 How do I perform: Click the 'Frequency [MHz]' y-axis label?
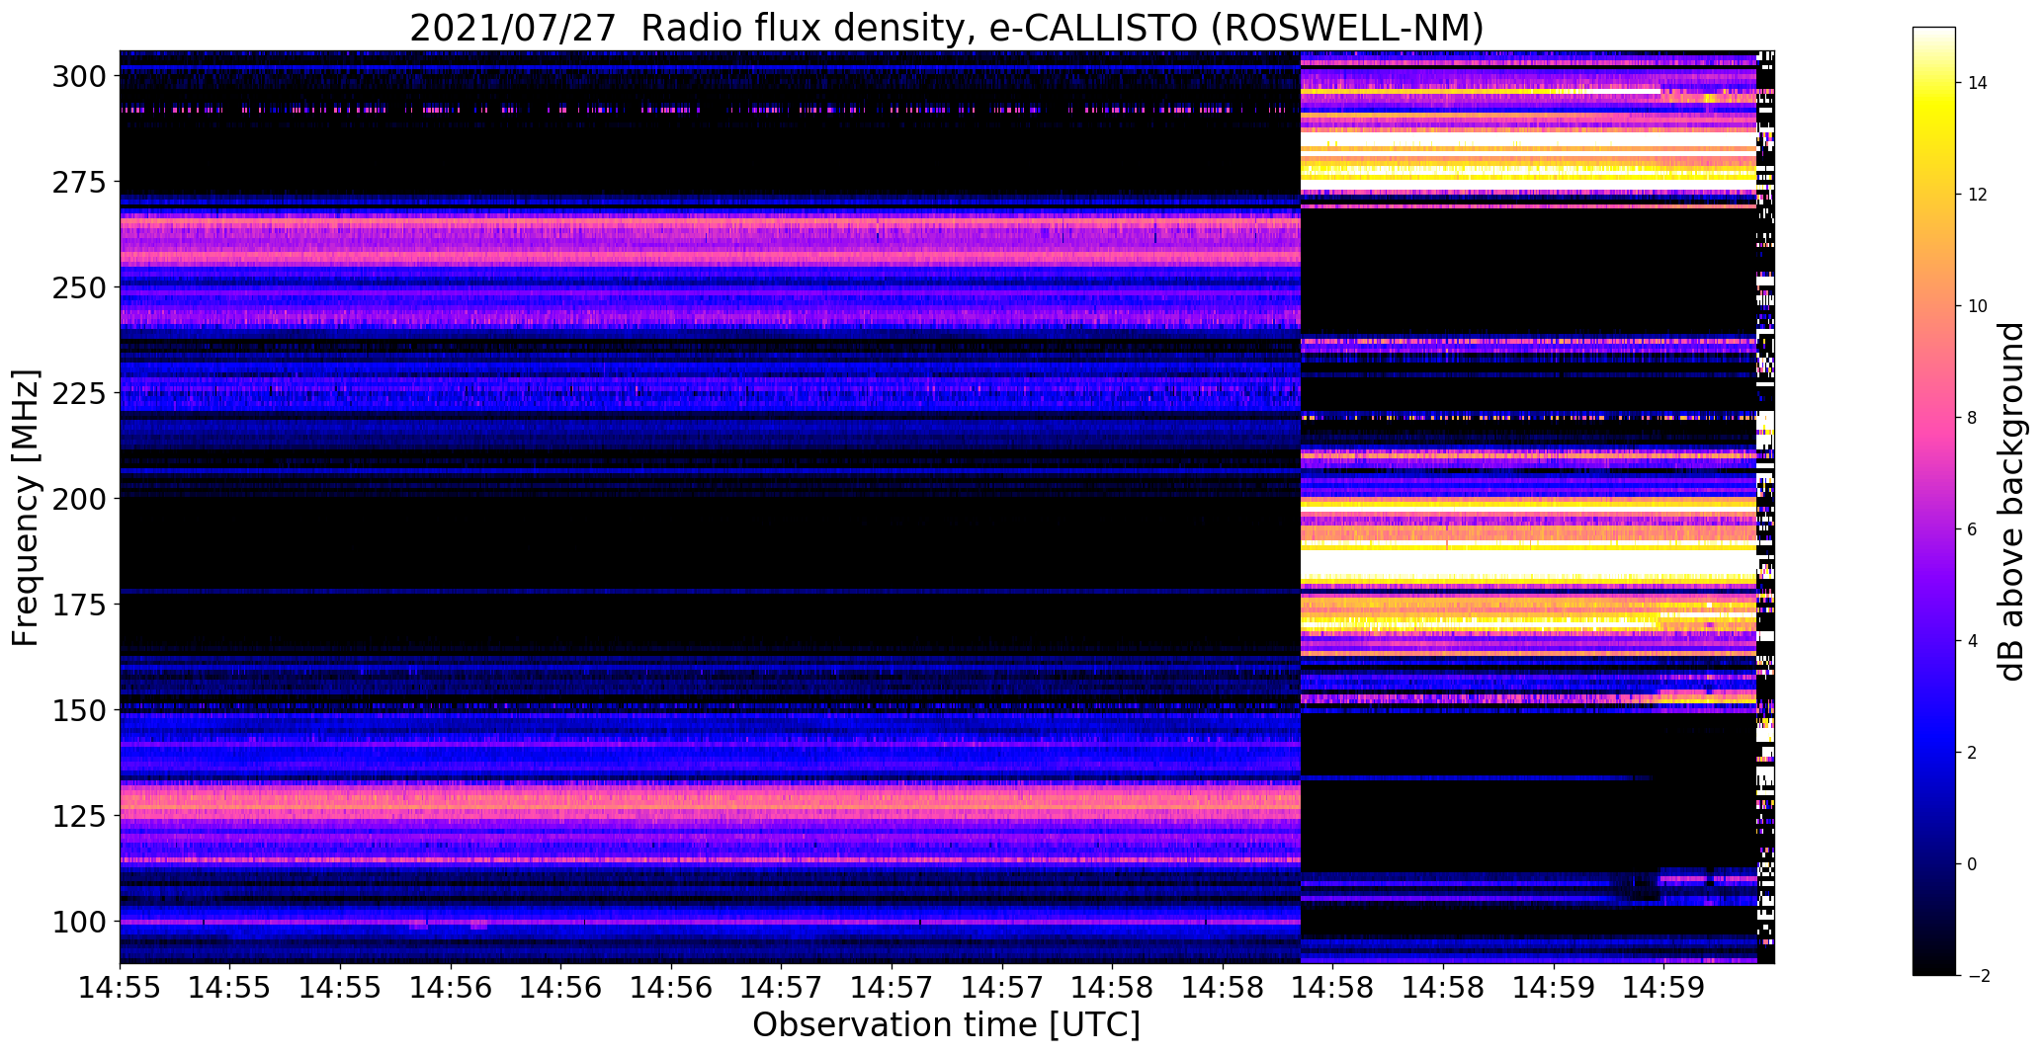coord(27,508)
